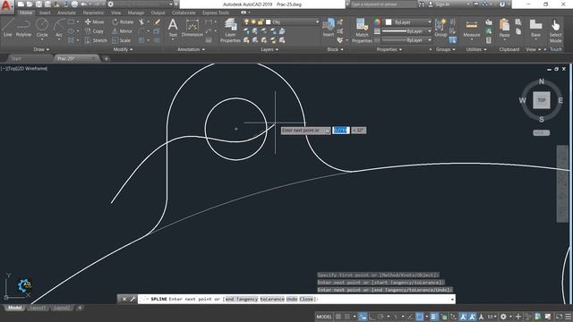Expand the Properties panel
Image resolution: width=573 pixels, height=322 pixels.
tap(389, 49)
